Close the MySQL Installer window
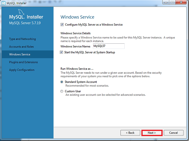 coord(181,2)
